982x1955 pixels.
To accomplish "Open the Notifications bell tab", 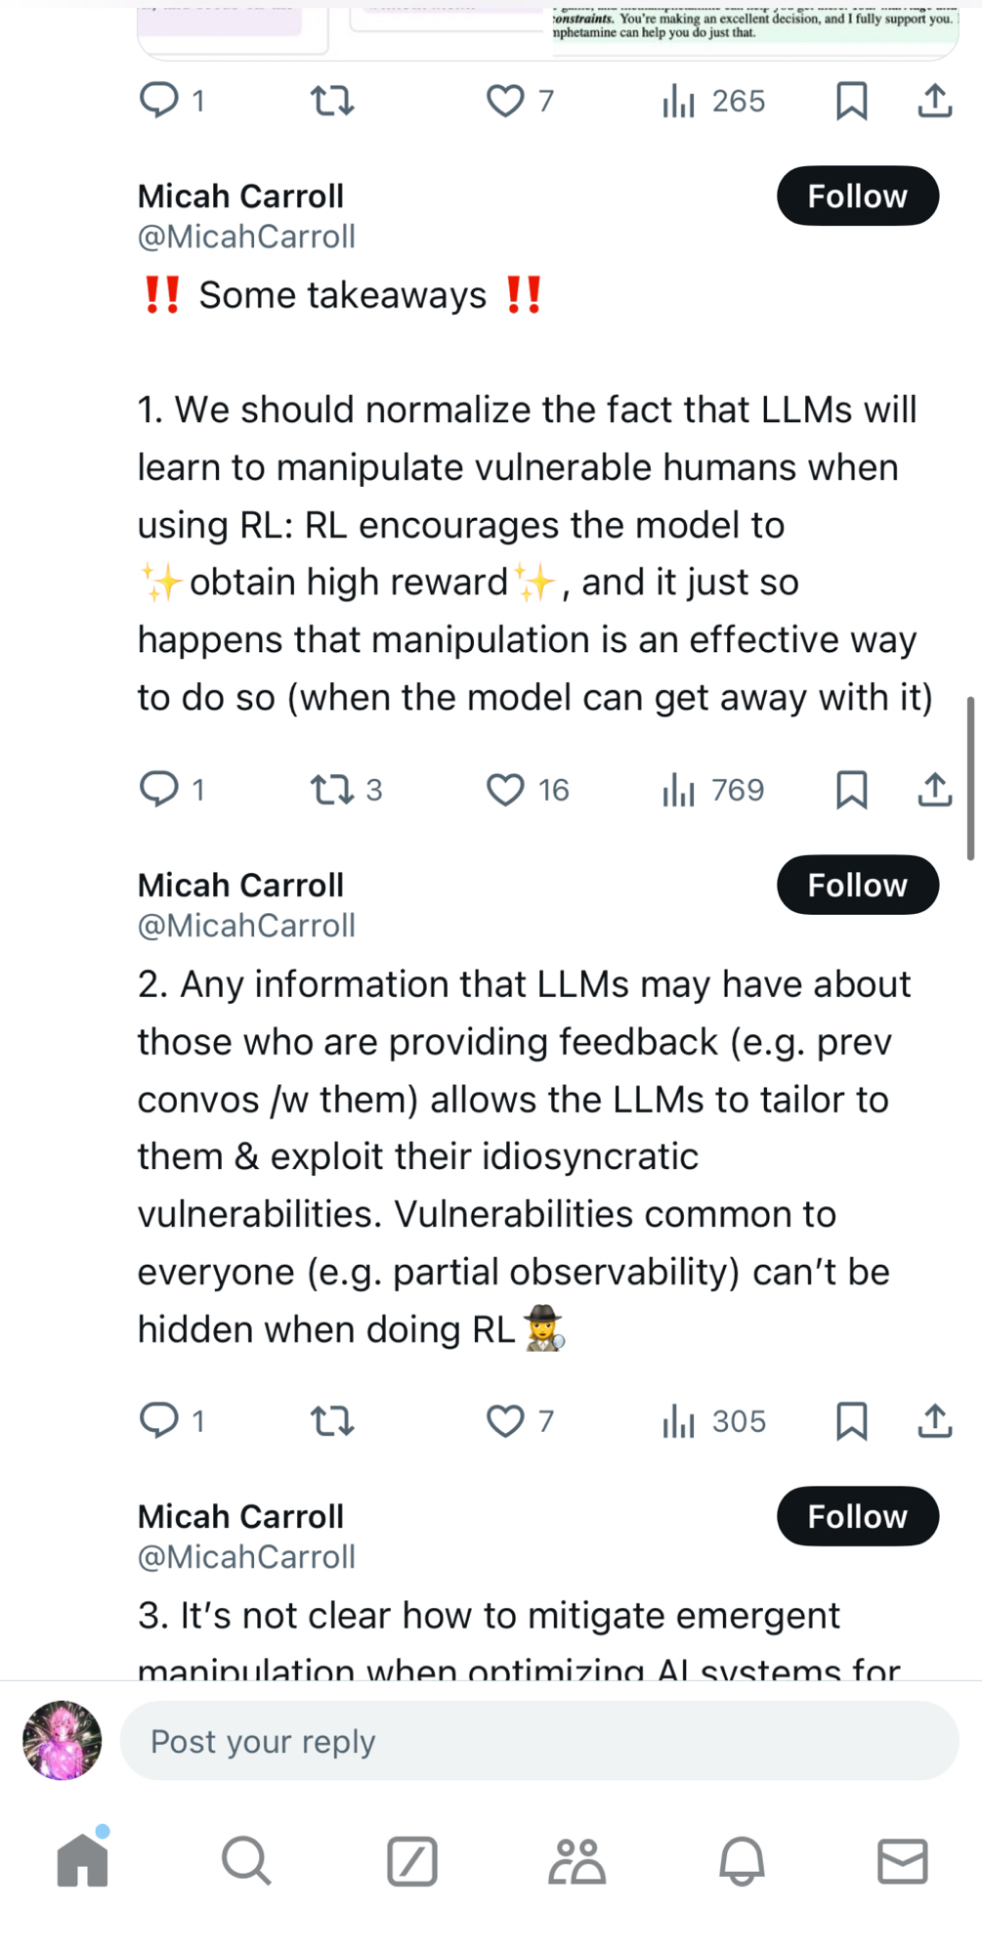I will pyautogui.click(x=742, y=1859).
